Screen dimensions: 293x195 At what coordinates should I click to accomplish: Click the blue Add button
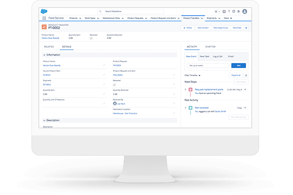238,65
